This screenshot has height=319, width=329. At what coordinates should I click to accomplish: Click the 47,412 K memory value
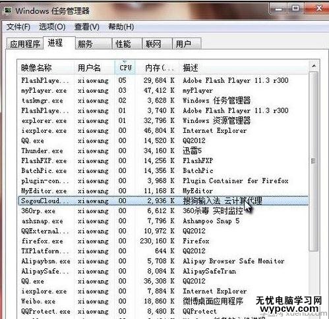pos(159,91)
